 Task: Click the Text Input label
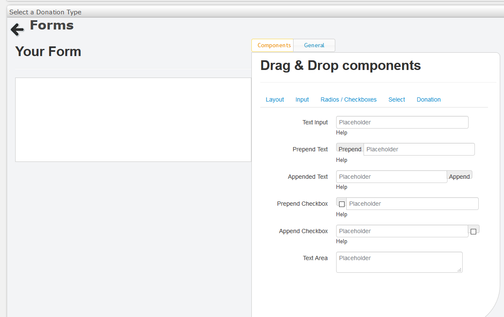click(x=315, y=122)
